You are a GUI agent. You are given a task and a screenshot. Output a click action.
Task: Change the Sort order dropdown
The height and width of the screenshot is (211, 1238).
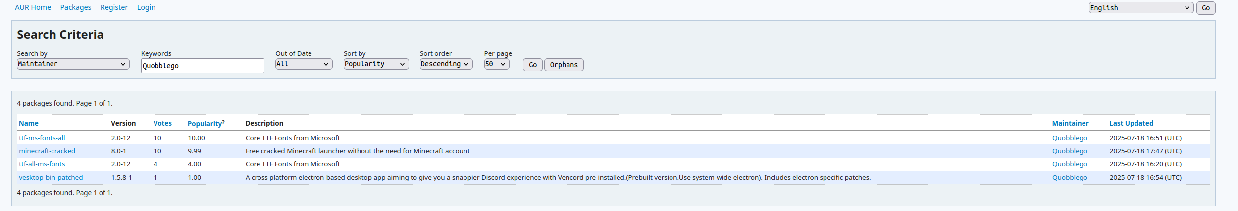(x=446, y=64)
